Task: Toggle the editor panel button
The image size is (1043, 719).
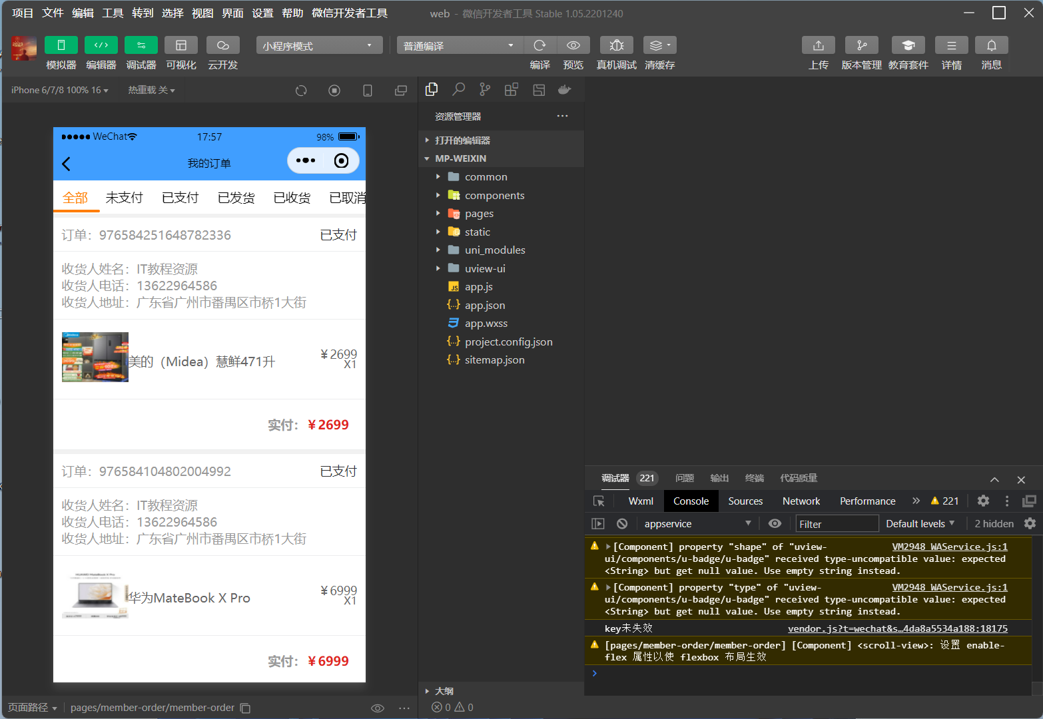Action: pos(101,45)
